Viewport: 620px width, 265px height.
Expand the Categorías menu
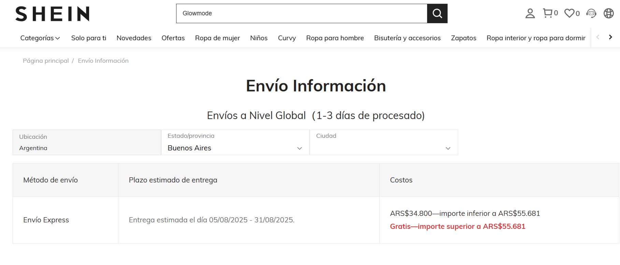click(40, 38)
